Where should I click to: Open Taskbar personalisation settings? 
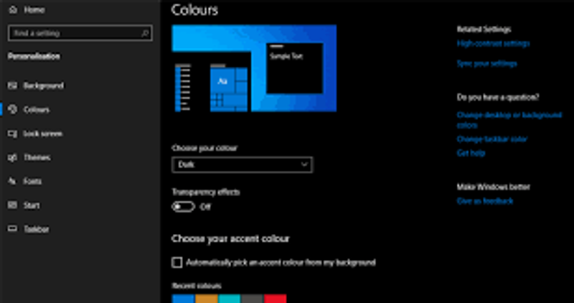point(37,229)
